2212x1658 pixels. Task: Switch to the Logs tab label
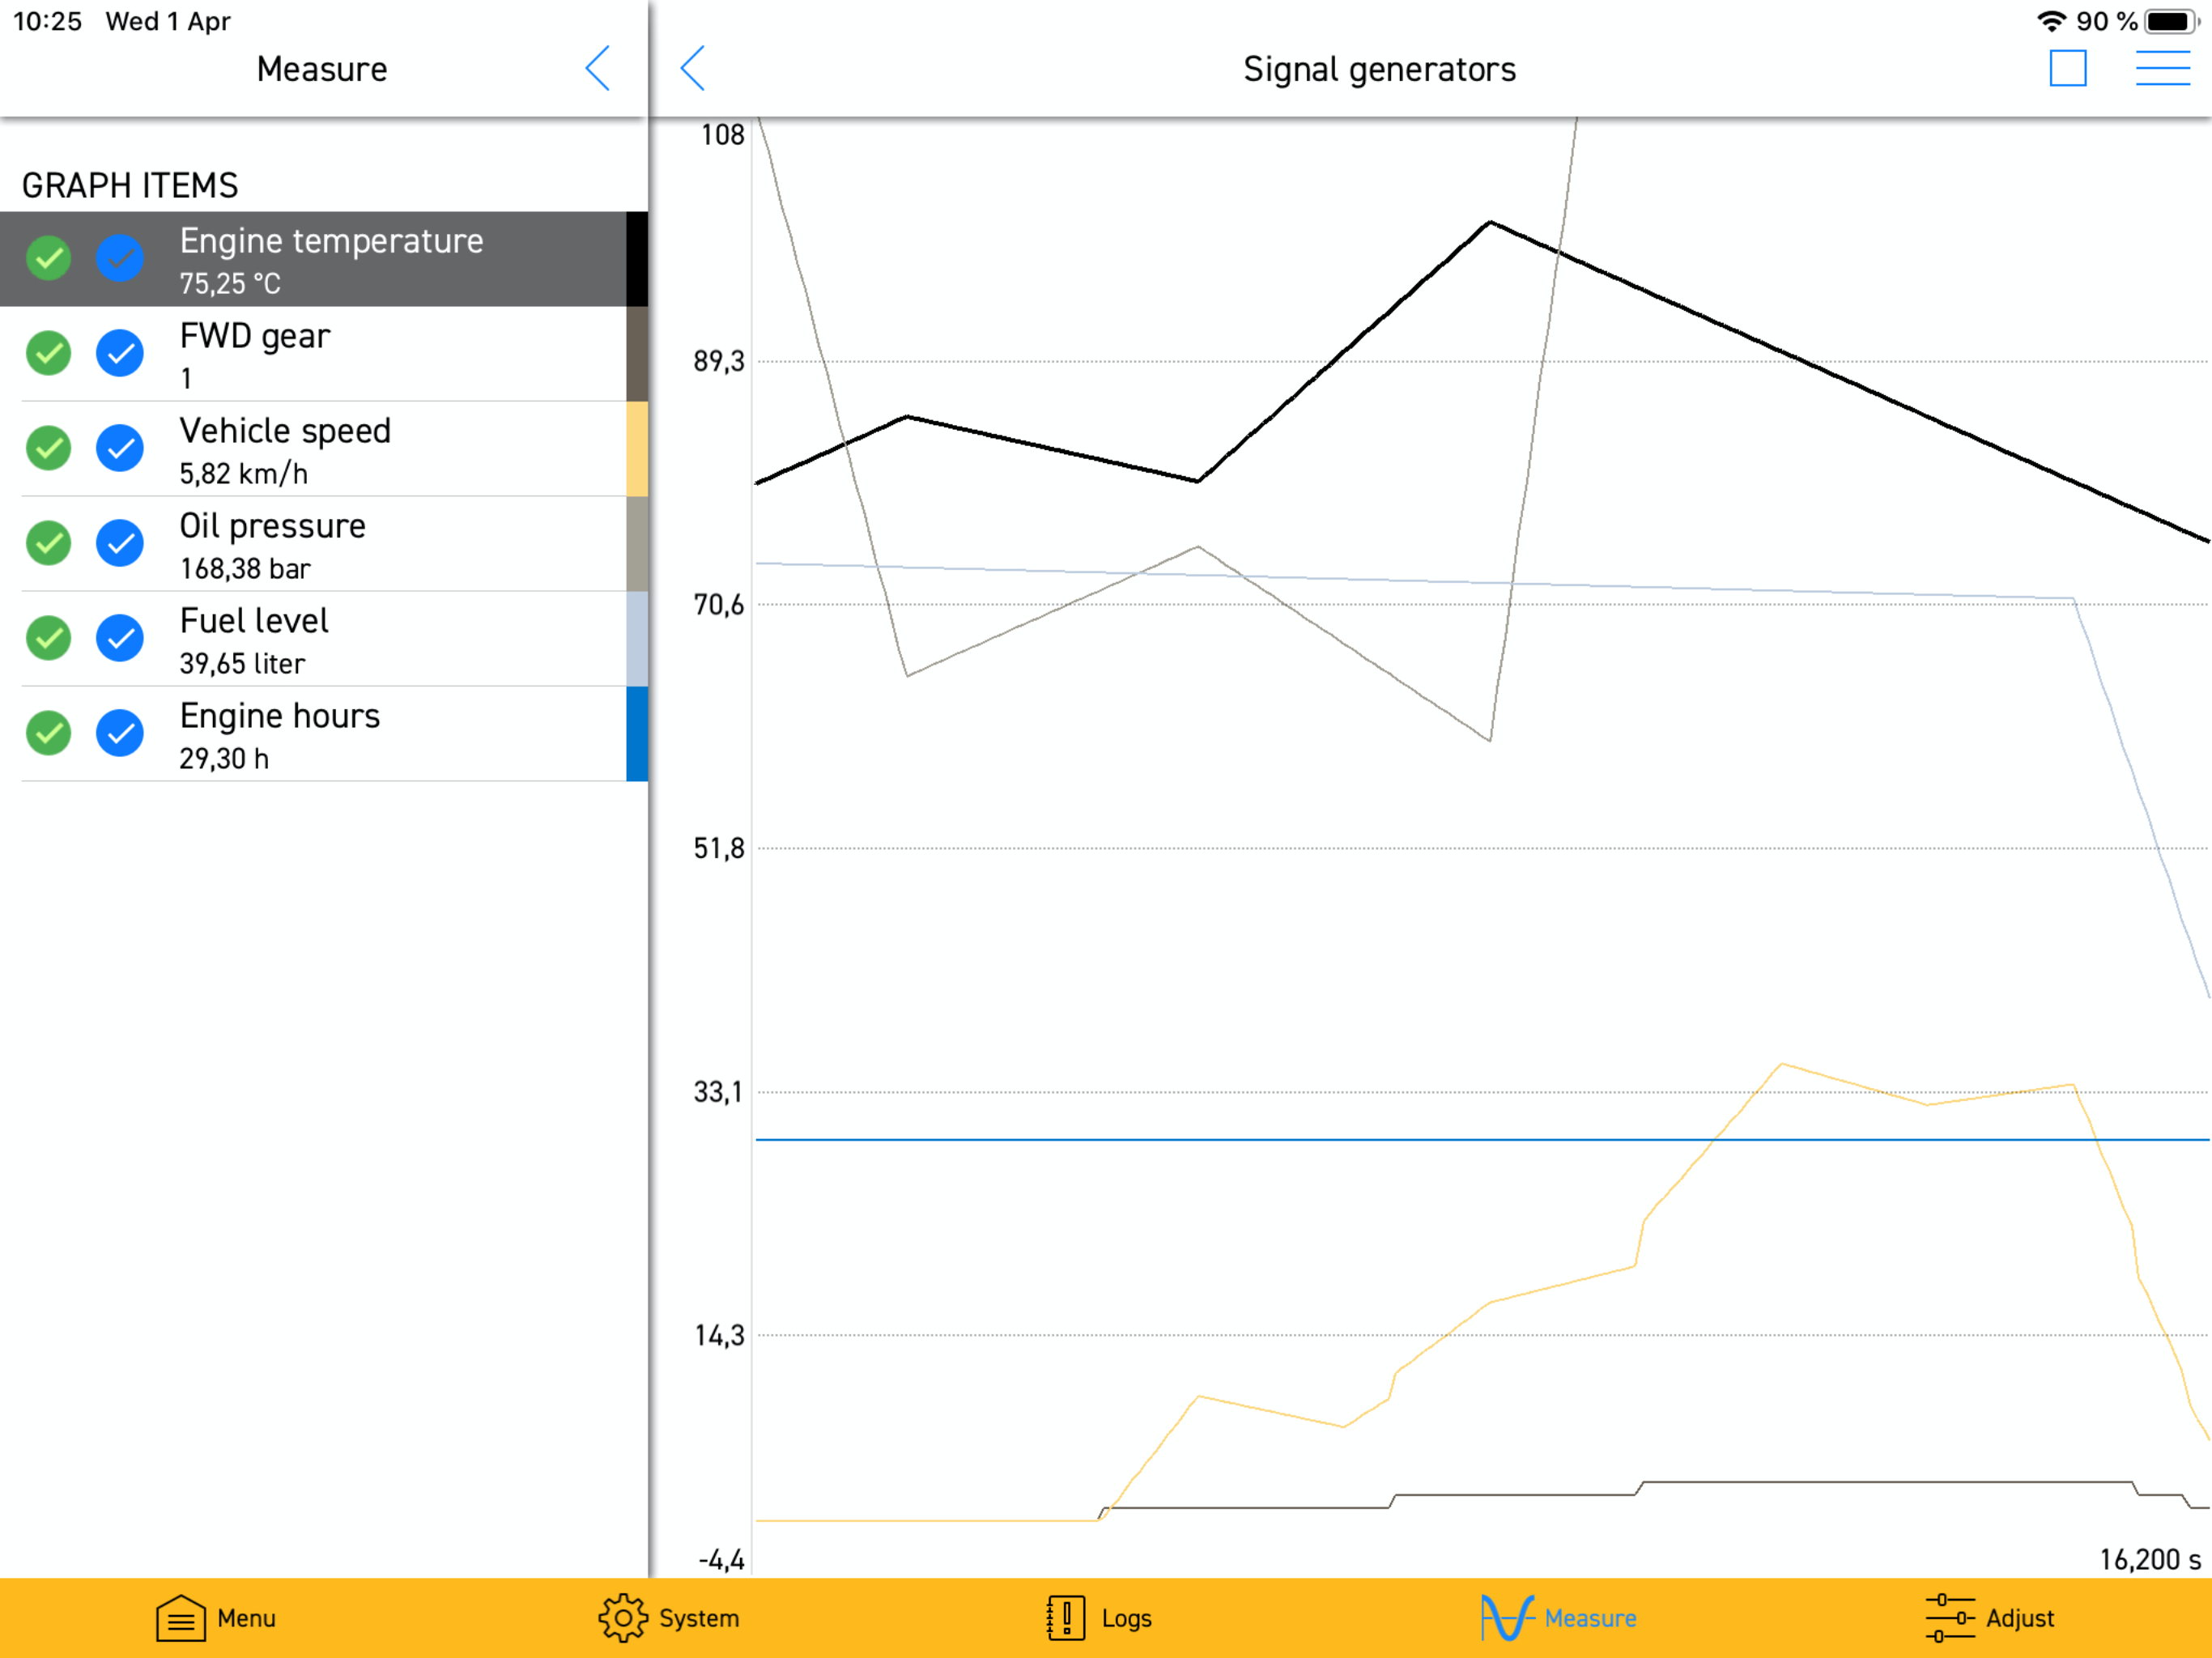coord(1126,1618)
